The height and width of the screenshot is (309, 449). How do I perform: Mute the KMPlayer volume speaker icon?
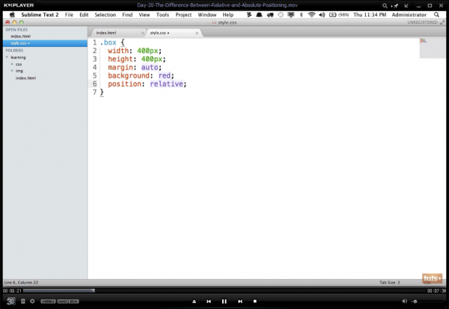click(x=405, y=301)
